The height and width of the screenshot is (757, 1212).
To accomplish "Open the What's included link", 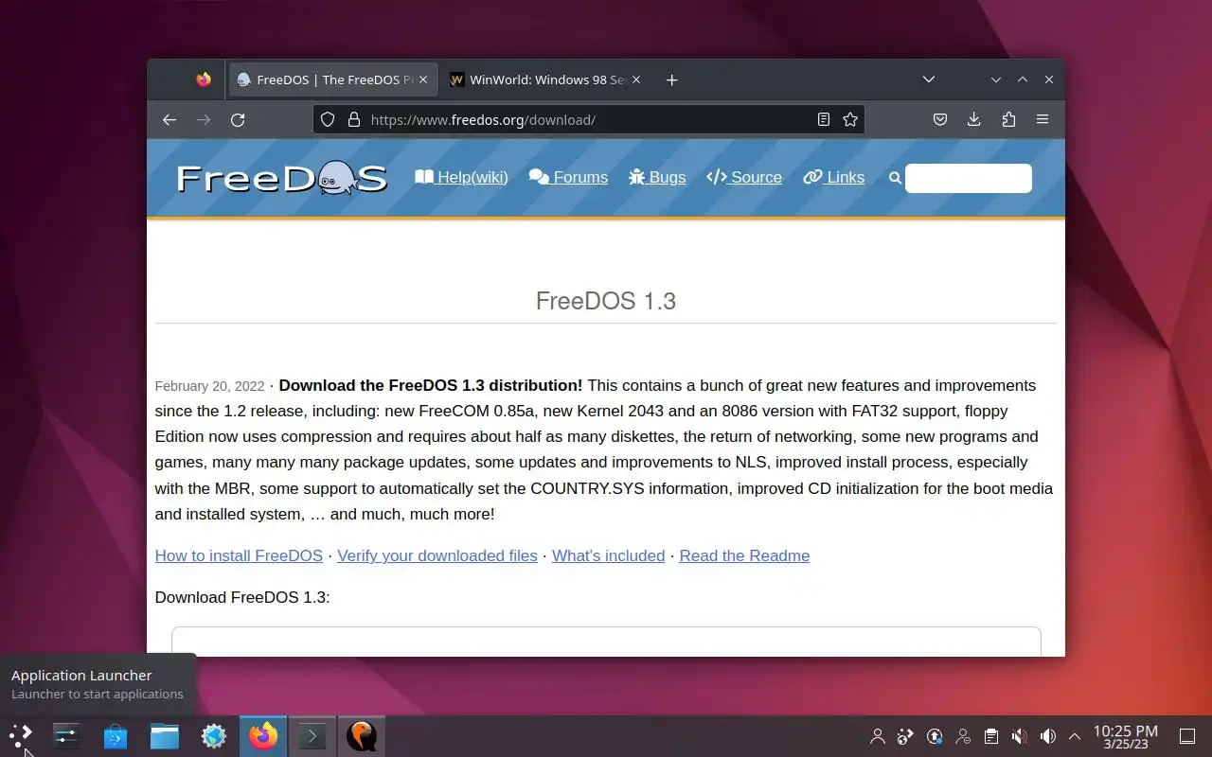I will click(608, 556).
